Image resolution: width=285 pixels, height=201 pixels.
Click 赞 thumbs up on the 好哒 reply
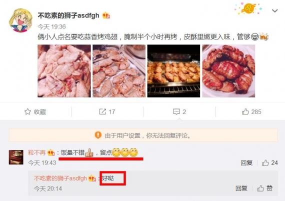tap(265, 188)
